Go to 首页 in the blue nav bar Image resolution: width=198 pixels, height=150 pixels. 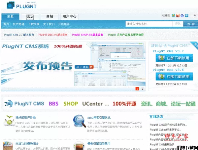6,24
